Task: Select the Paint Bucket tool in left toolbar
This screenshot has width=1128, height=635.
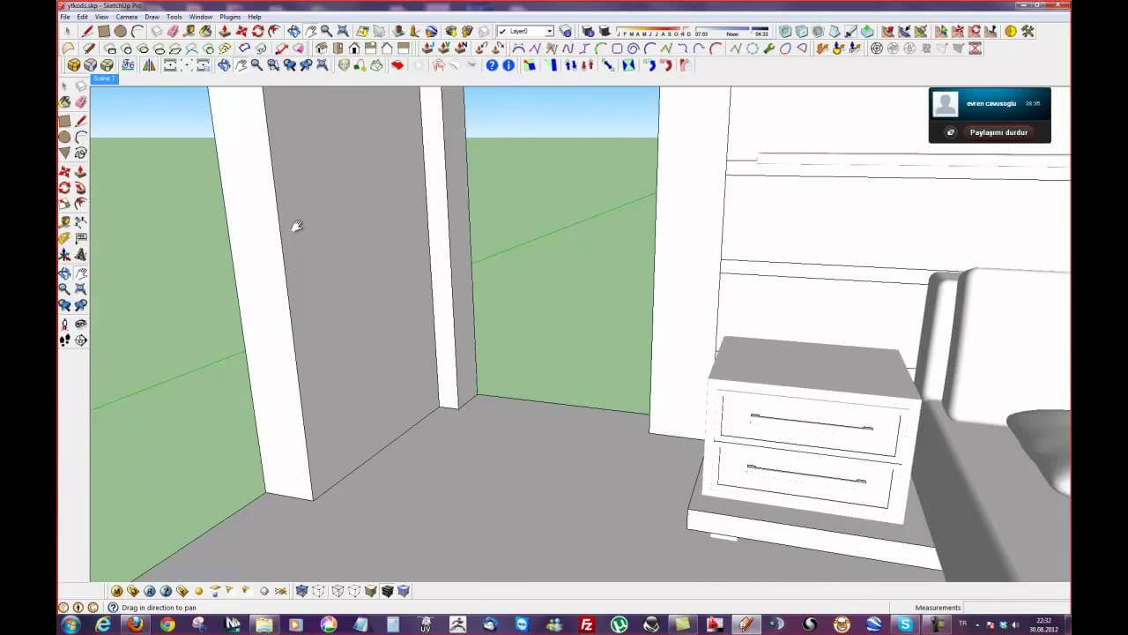Action: [x=64, y=102]
